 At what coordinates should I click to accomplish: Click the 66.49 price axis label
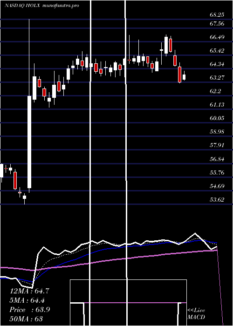pyautogui.click(x=217, y=37)
